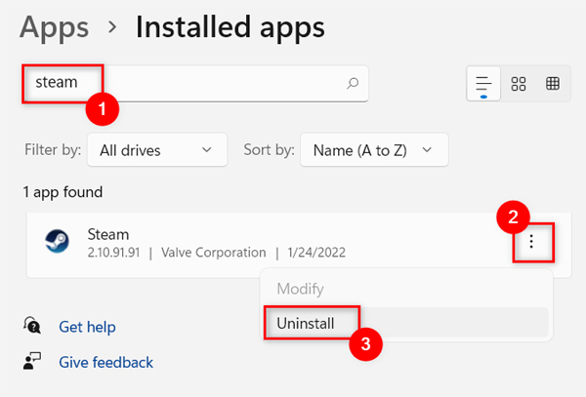The height and width of the screenshot is (397, 586).
Task: Switch to table view layout icon
Action: click(553, 84)
